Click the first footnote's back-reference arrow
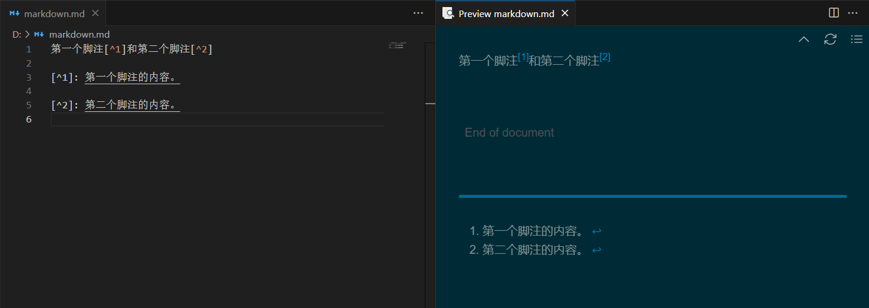Image resolution: width=869 pixels, height=308 pixels. [x=596, y=231]
